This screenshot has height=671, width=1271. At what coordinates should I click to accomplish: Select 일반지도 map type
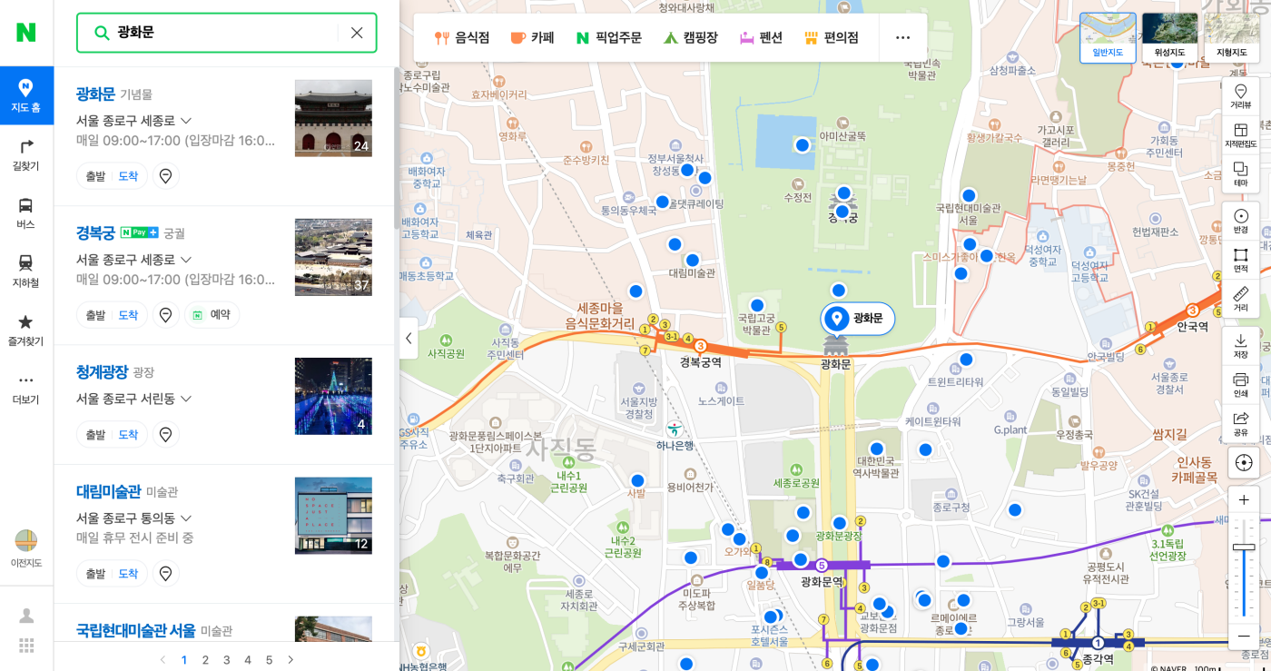tap(1108, 37)
